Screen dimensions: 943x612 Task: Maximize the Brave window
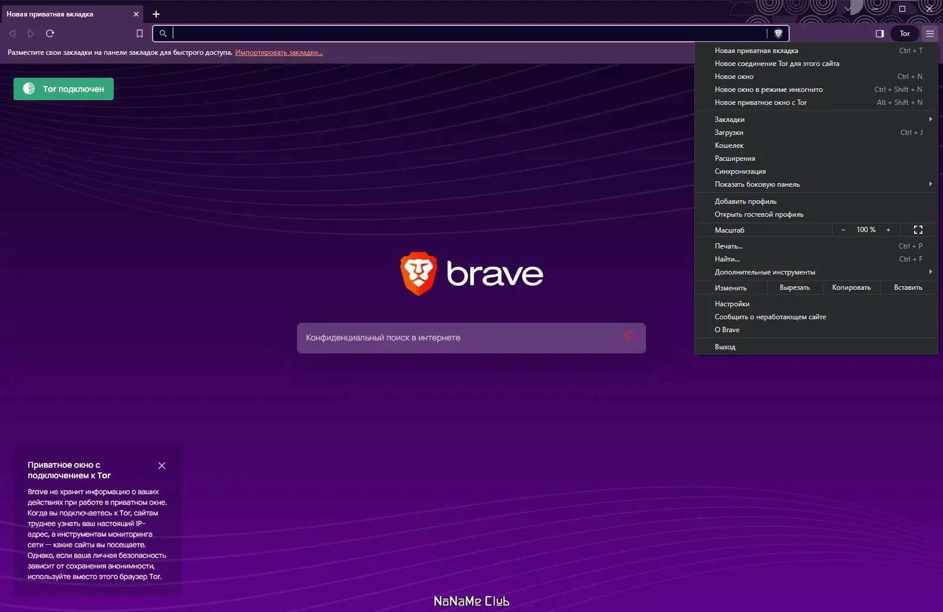click(902, 9)
